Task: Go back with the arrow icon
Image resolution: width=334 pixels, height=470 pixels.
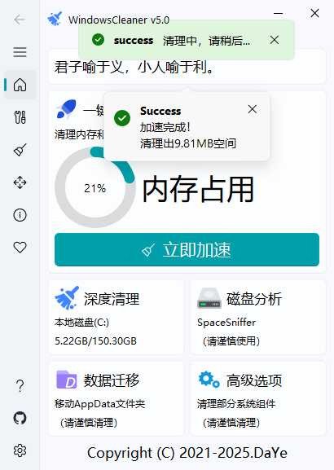Action: point(20,20)
